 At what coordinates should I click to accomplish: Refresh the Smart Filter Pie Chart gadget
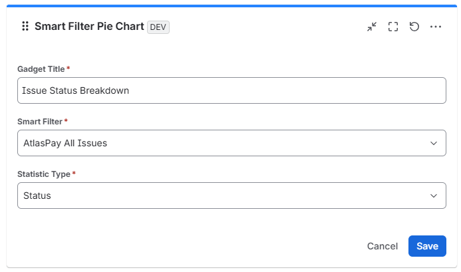click(x=414, y=27)
